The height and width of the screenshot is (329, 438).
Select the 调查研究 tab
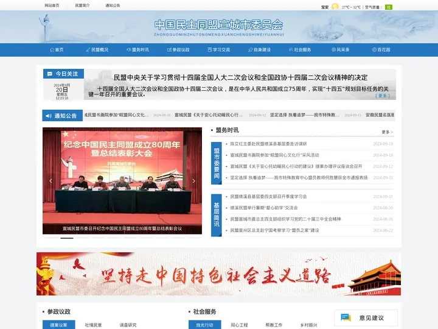tap(128, 325)
